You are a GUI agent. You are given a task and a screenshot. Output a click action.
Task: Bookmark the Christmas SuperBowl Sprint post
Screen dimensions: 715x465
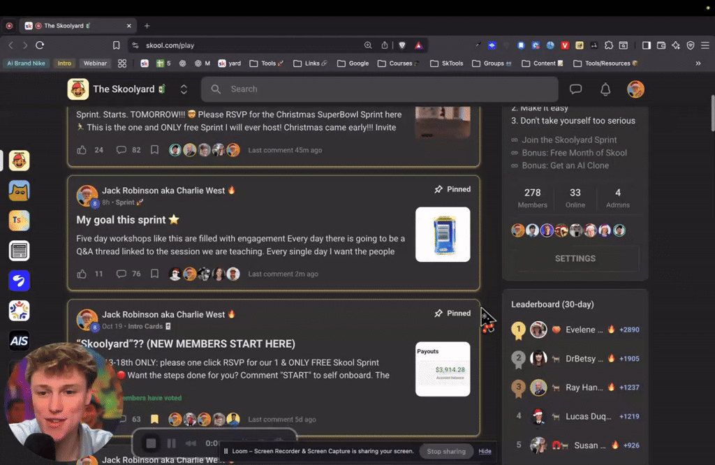(x=154, y=150)
